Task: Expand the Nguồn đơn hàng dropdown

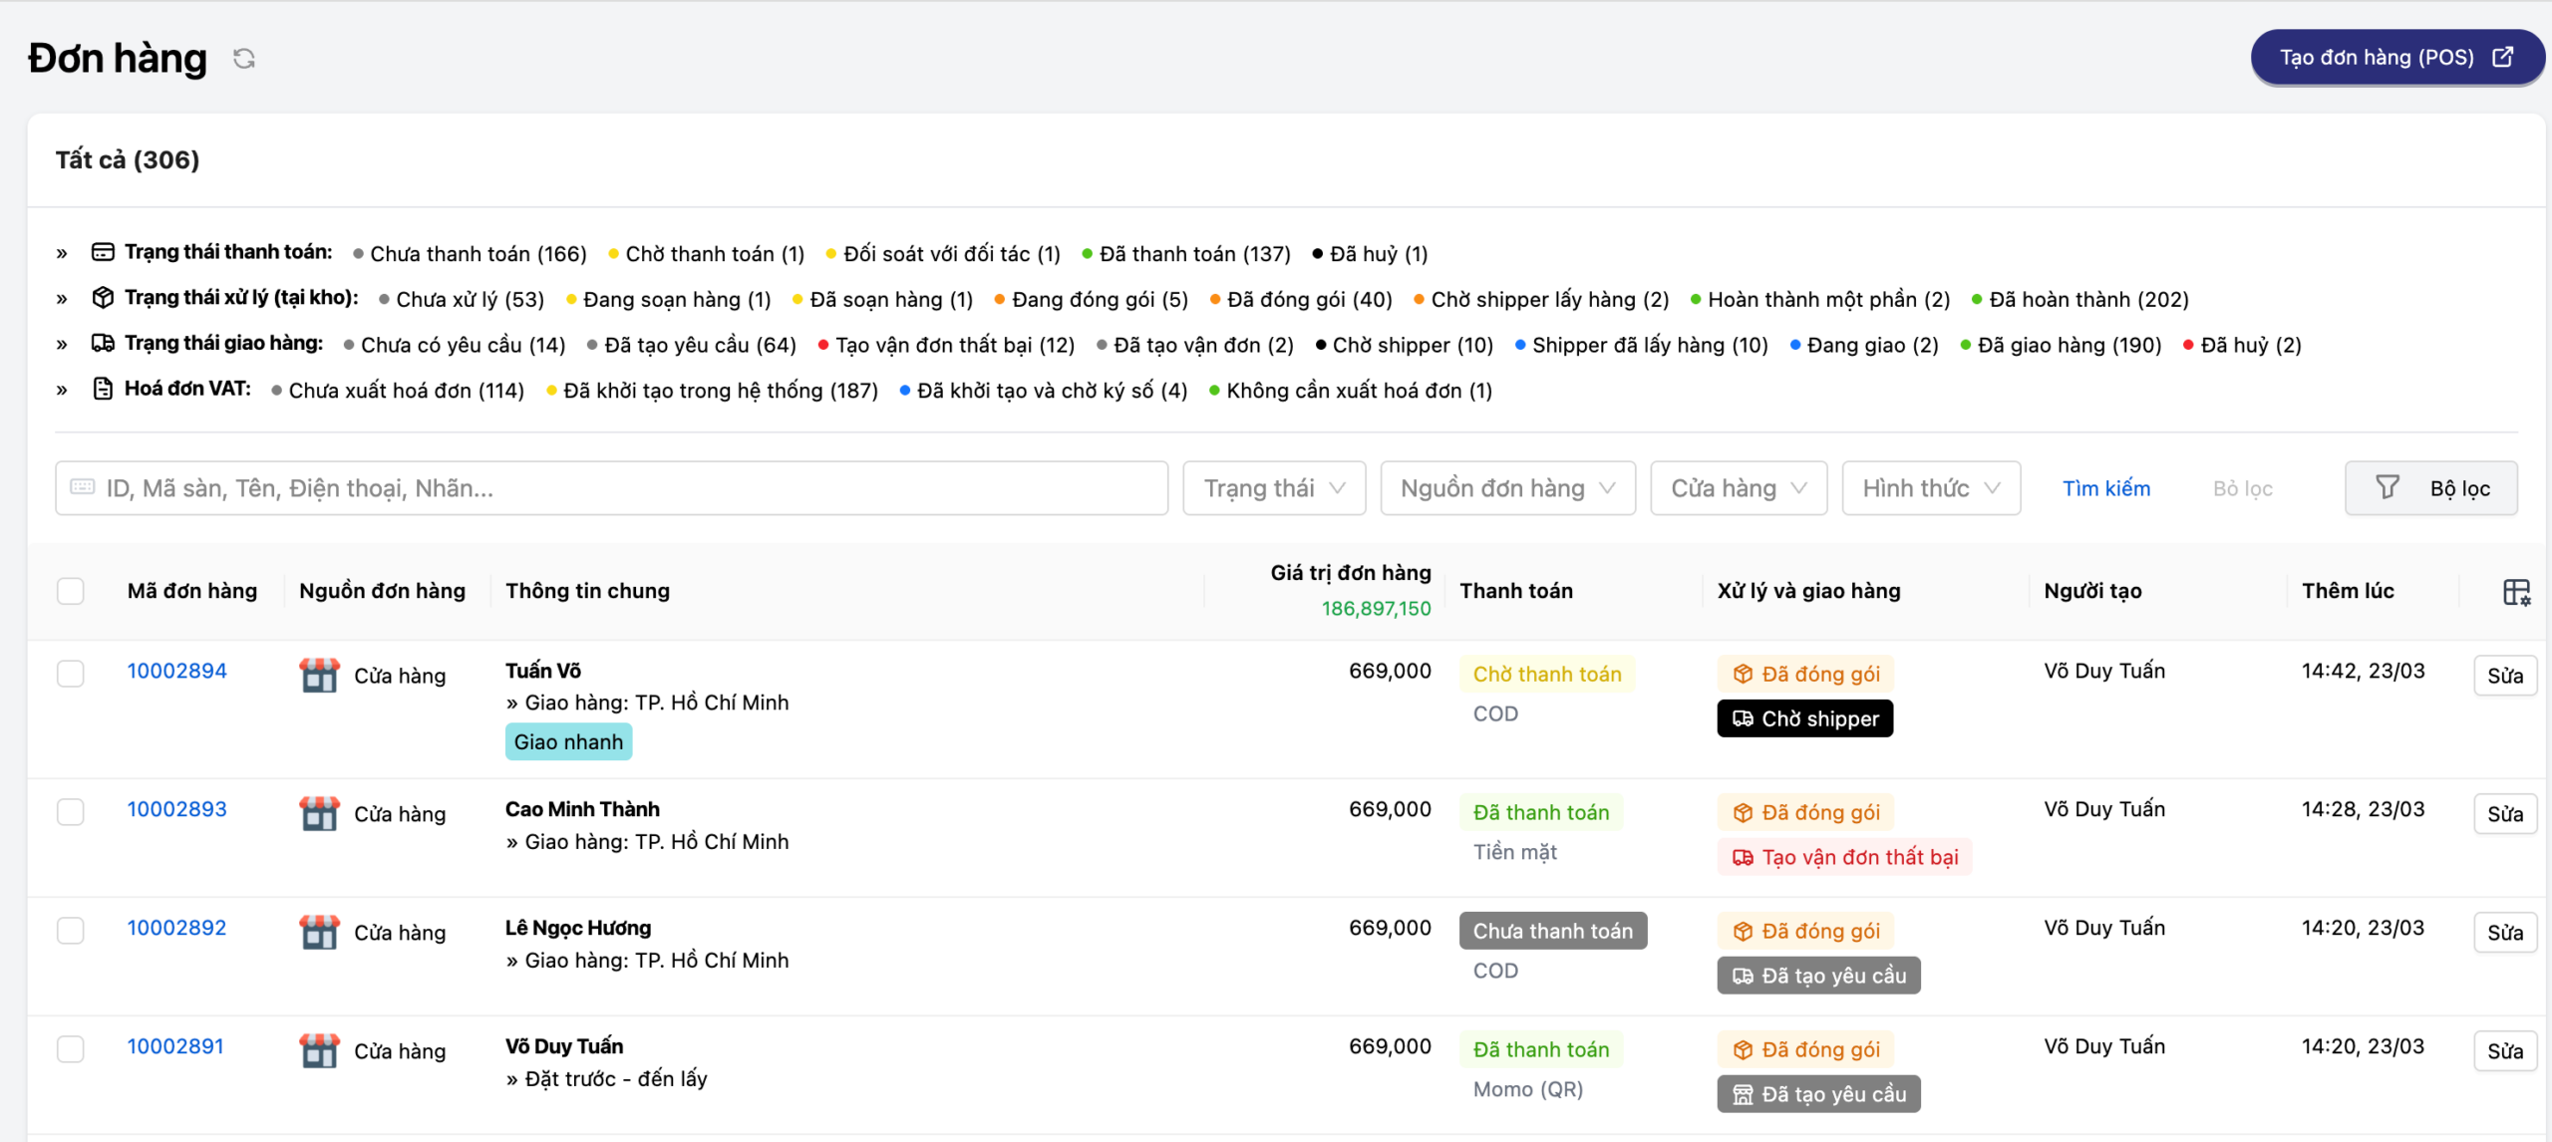Action: pos(1506,488)
